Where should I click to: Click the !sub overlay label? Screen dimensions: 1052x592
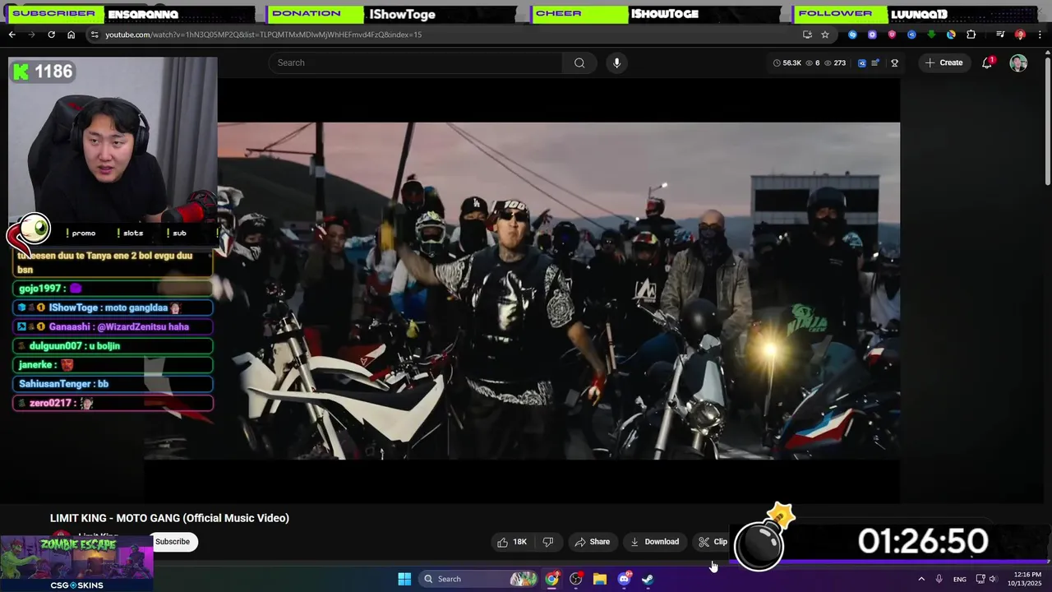176,233
